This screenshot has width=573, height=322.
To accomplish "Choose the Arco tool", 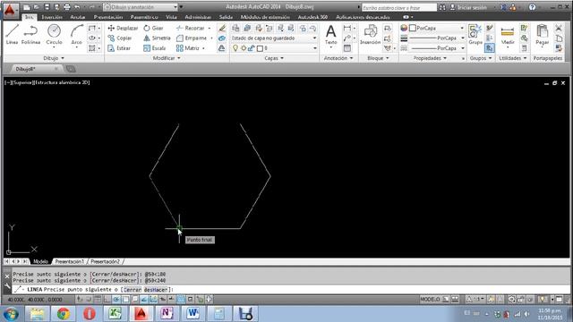I will tap(76, 35).
